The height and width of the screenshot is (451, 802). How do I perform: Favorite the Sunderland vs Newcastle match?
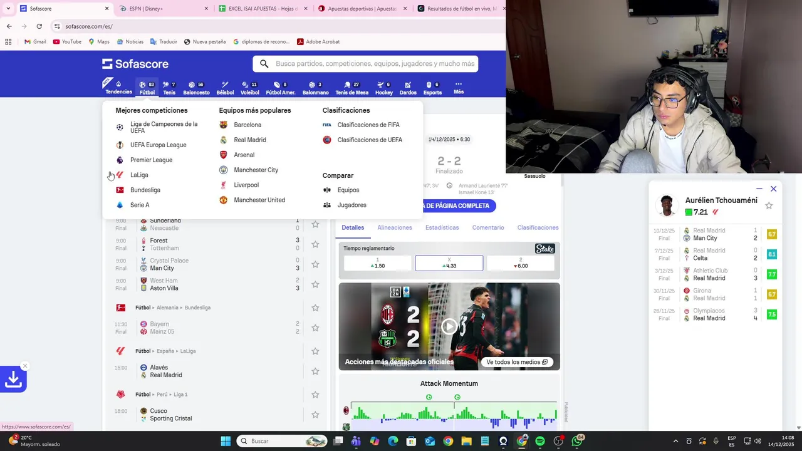coord(315,224)
